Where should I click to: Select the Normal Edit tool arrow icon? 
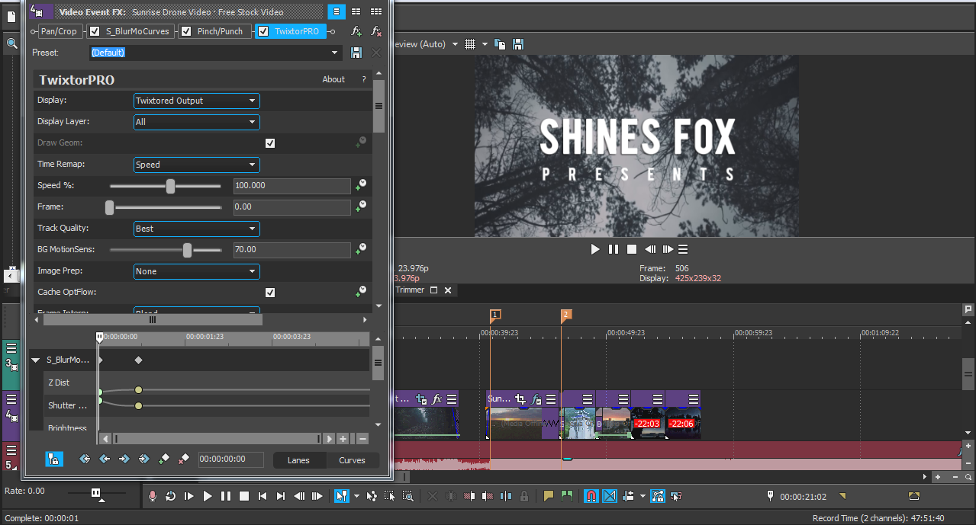(x=340, y=496)
